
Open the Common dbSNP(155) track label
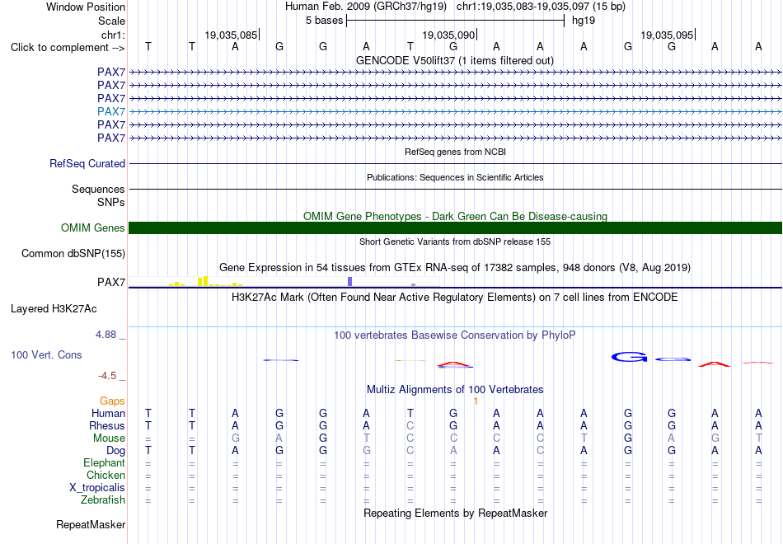click(73, 253)
